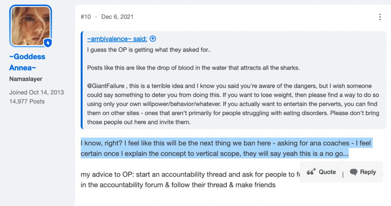Click the speech bubble reply icon
Screen dimensions: 391x206
(353, 172)
